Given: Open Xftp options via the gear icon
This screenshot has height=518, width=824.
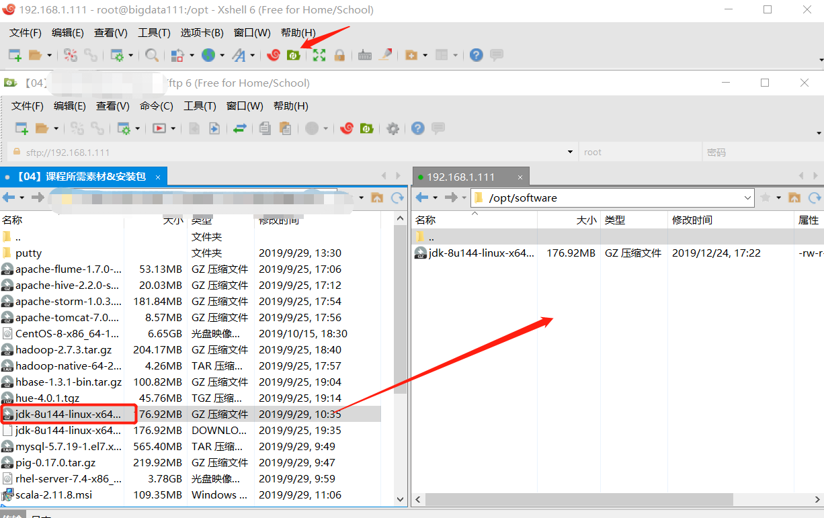Looking at the screenshot, I should coord(393,128).
